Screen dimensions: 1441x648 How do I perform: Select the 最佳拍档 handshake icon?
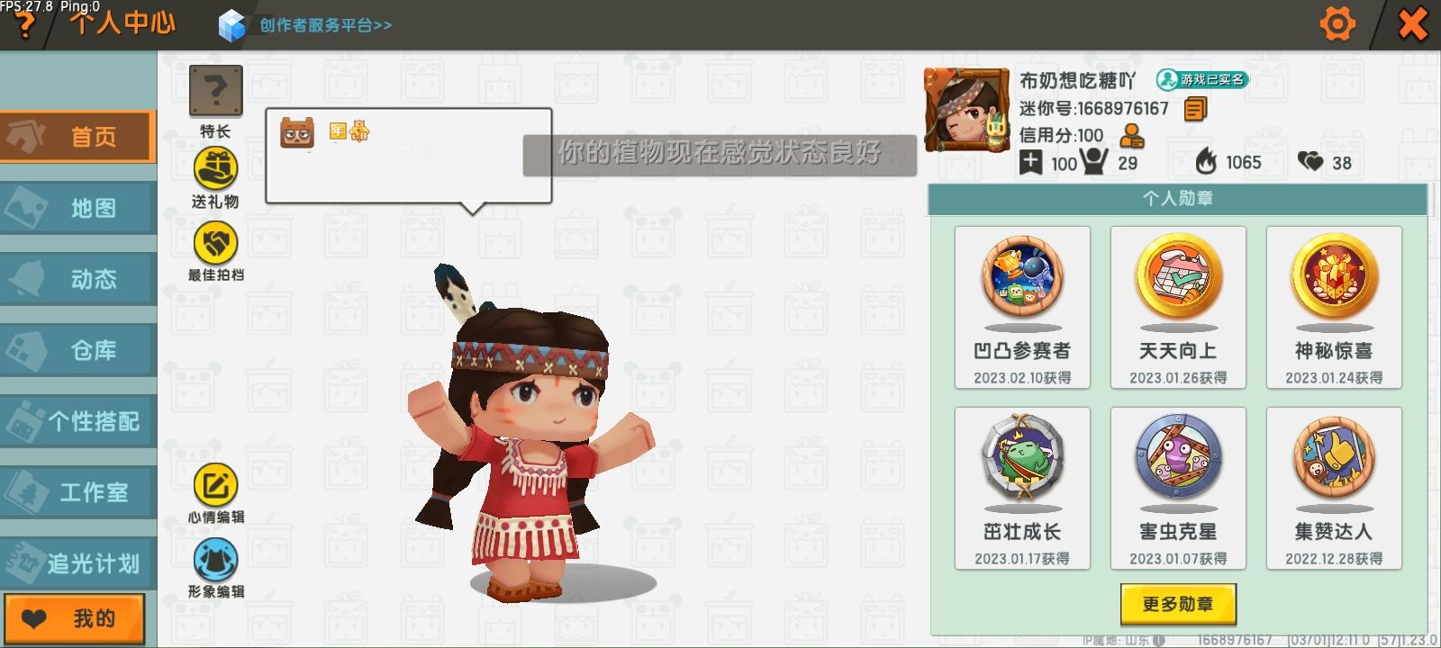coord(215,242)
